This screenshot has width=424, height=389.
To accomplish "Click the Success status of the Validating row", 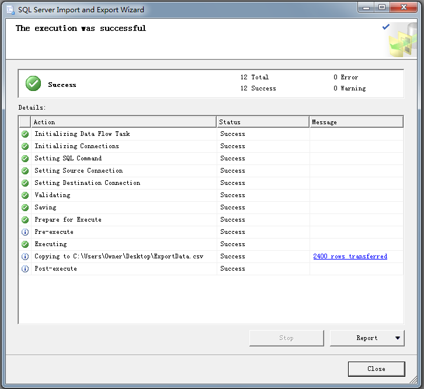I will coord(232,195).
